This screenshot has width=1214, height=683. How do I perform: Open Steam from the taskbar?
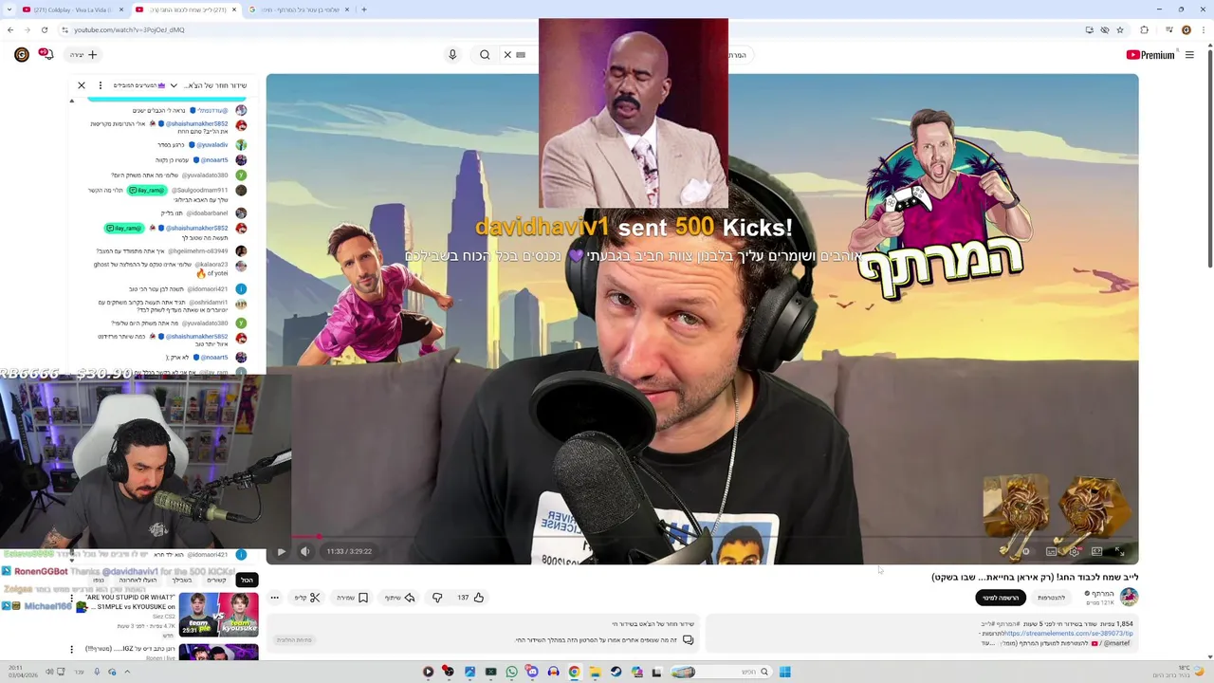pos(616,672)
